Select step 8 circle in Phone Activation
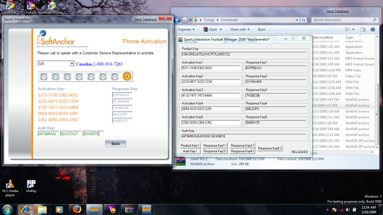The width and height of the screenshot is (383, 215). pos(127,77)
